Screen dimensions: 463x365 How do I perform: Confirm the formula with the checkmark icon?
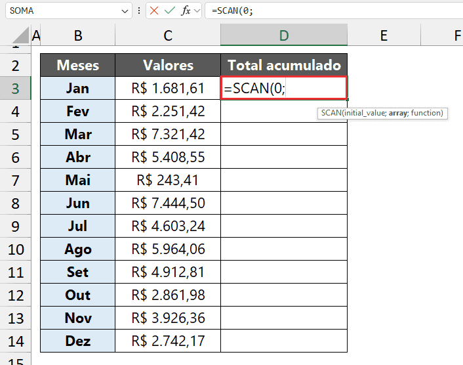pos(170,11)
